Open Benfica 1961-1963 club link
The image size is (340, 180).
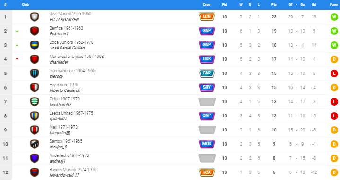coord(66,28)
